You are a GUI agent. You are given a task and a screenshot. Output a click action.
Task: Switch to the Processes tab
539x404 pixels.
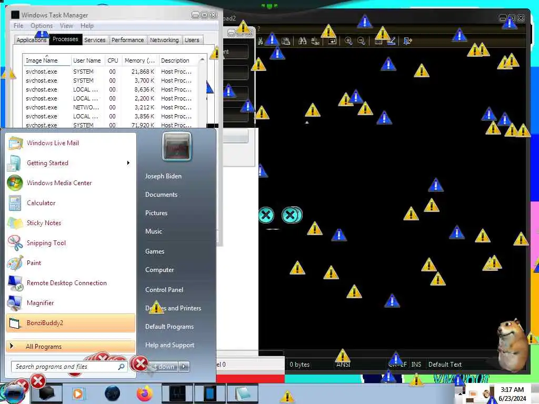click(65, 39)
